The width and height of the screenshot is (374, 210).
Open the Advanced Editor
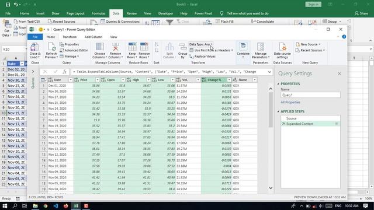(x=74, y=50)
